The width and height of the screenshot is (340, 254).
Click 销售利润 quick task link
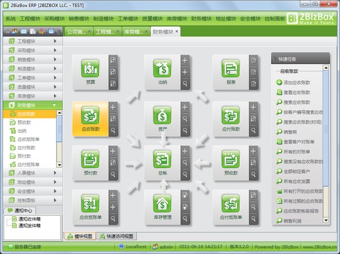(x=289, y=221)
